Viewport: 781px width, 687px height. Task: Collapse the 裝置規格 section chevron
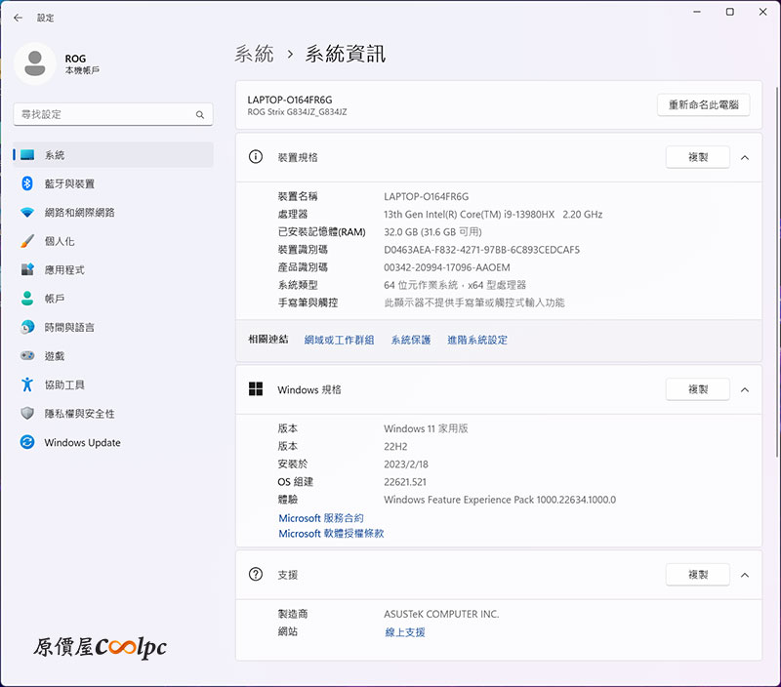[745, 158]
